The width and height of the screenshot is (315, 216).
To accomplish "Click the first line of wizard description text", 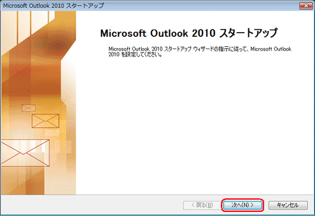I will [x=200, y=49].
